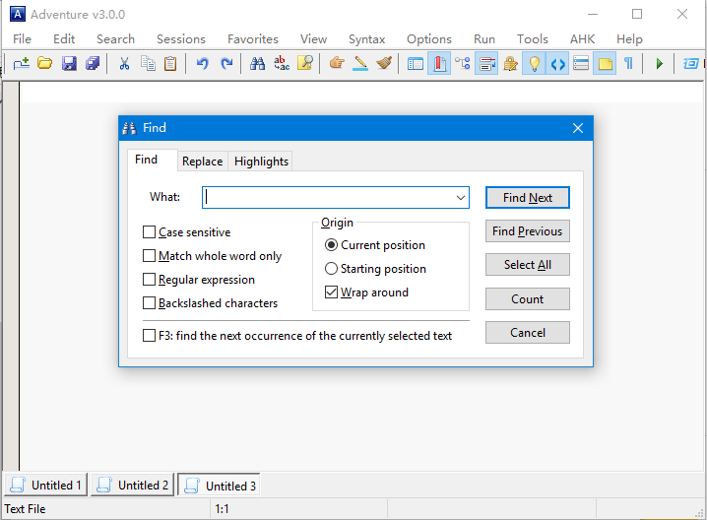
Task: Select Starting position radio button
Action: tap(332, 269)
